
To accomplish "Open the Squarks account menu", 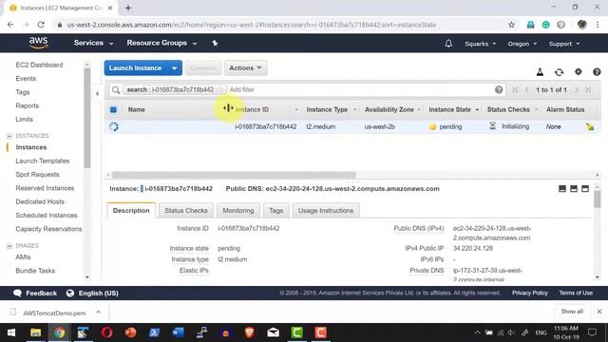I will pos(480,44).
